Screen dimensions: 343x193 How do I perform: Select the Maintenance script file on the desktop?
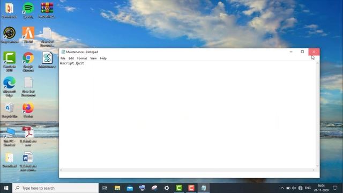pyautogui.click(x=47, y=60)
